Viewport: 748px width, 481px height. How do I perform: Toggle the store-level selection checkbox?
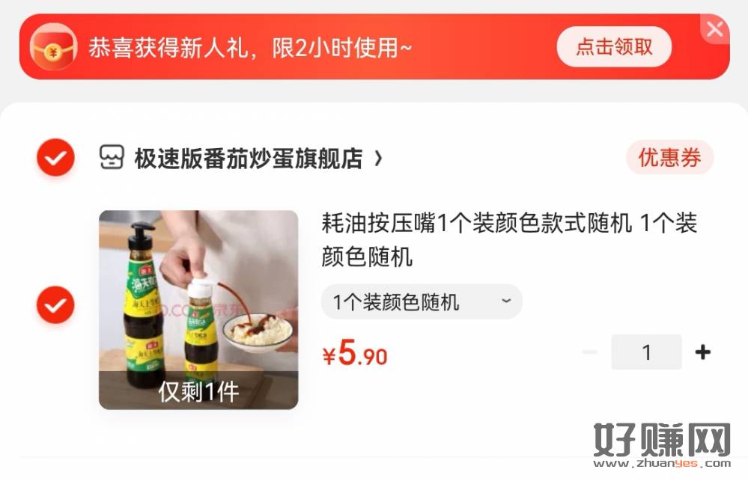click(56, 158)
